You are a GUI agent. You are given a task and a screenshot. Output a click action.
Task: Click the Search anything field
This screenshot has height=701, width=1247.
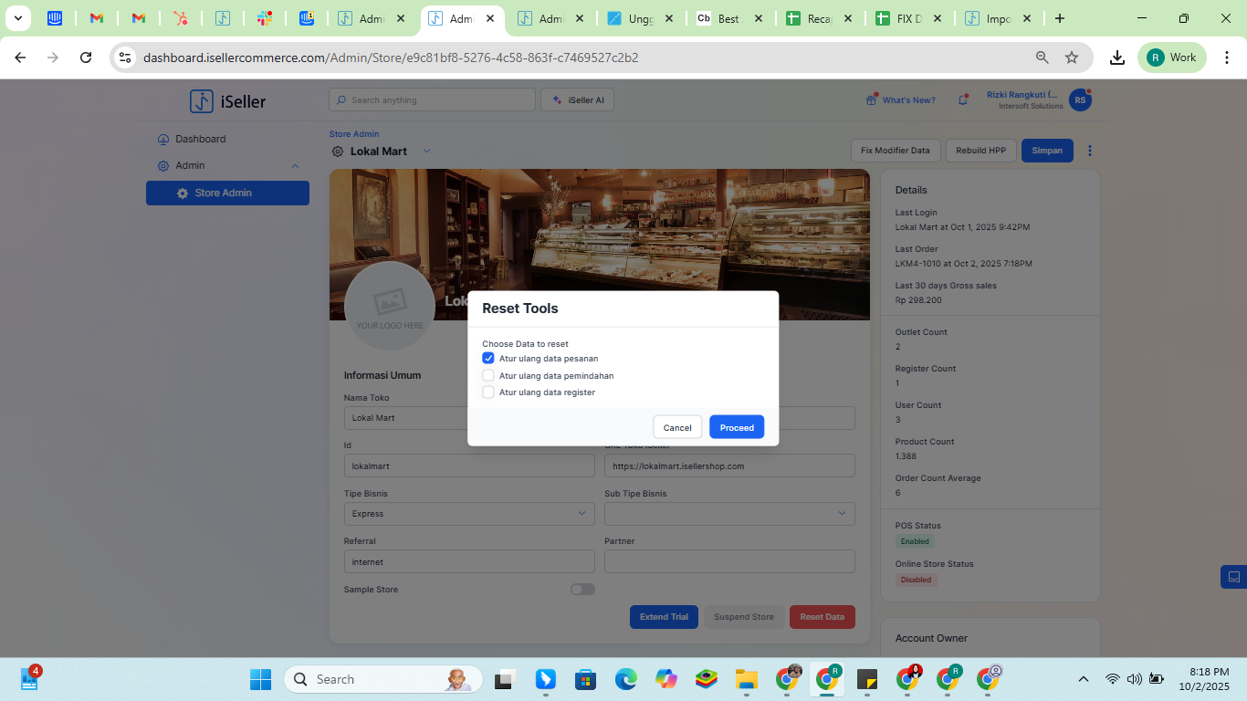click(x=432, y=100)
